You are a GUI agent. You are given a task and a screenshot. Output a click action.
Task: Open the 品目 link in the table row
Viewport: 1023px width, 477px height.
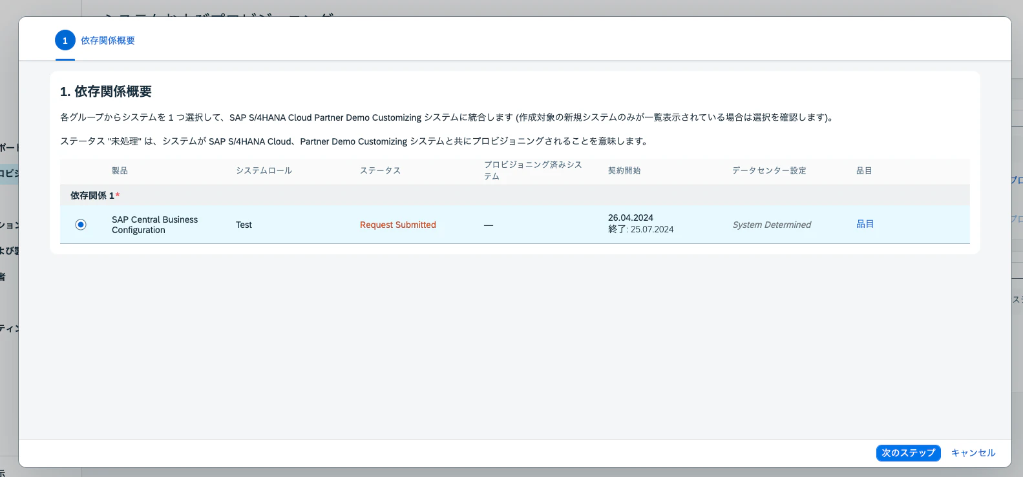click(x=865, y=224)
